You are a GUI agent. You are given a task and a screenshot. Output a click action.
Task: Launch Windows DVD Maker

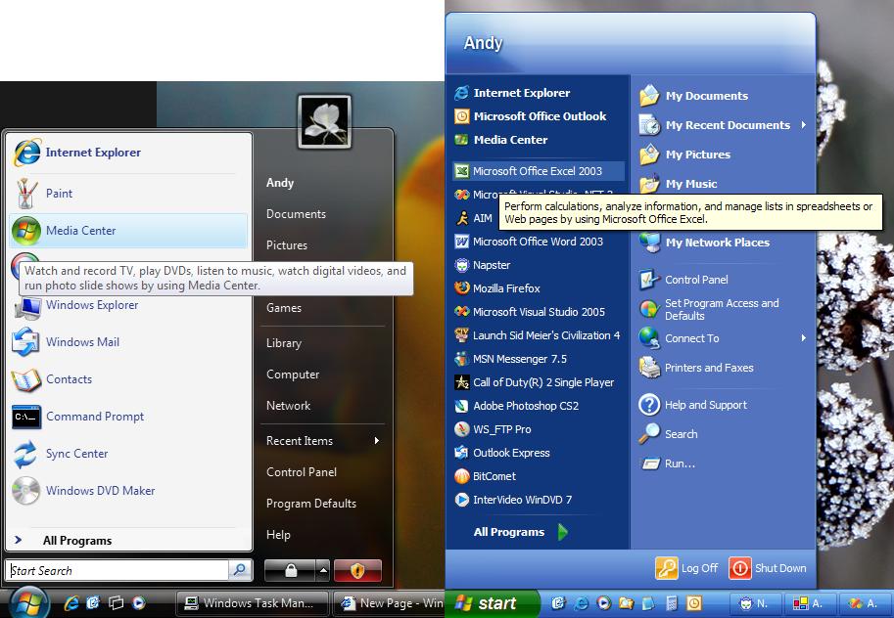(x=100, y=491)
